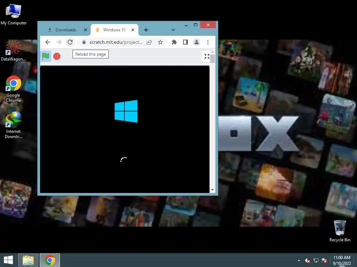Maximize the Chrome window
357x267 pixels.
pos(195,25)
